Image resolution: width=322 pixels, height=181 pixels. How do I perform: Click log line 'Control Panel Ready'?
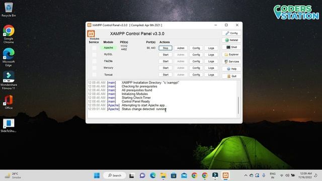click(136, 102)
